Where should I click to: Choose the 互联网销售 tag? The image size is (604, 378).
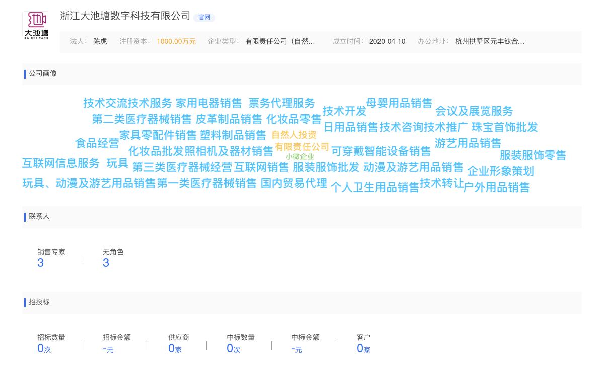(261, 167)
